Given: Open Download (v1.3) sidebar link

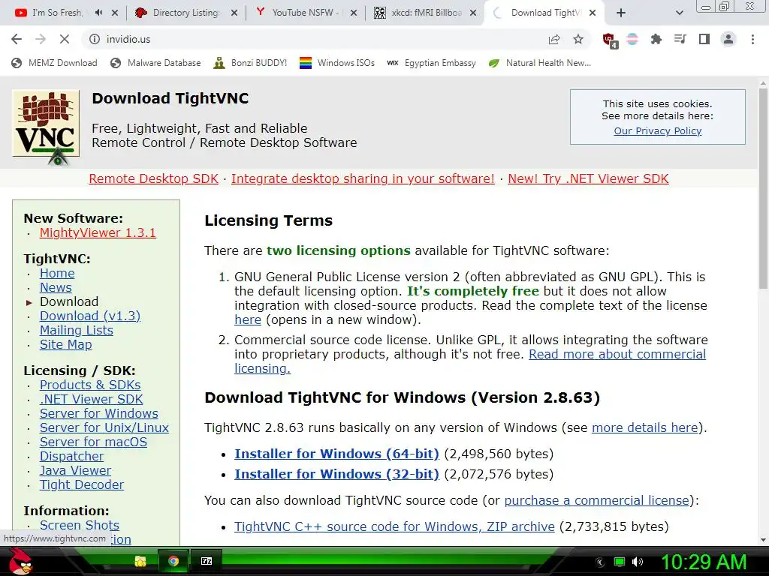Looking at the screenshot, I should 90,316.
